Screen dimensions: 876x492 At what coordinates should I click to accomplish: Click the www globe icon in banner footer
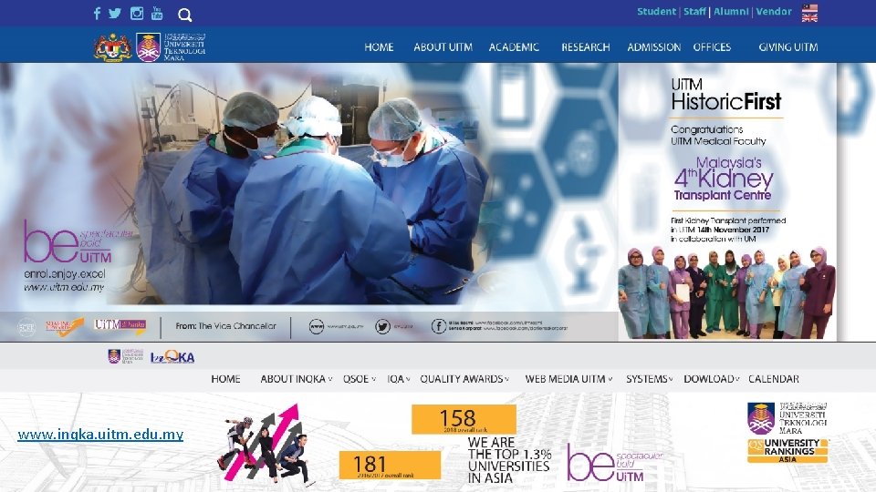click(317, 327)
